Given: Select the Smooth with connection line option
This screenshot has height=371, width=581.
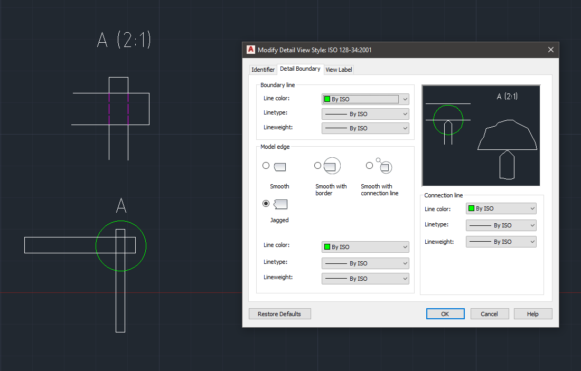Looking at the screenshot, I should coord(369,165).
